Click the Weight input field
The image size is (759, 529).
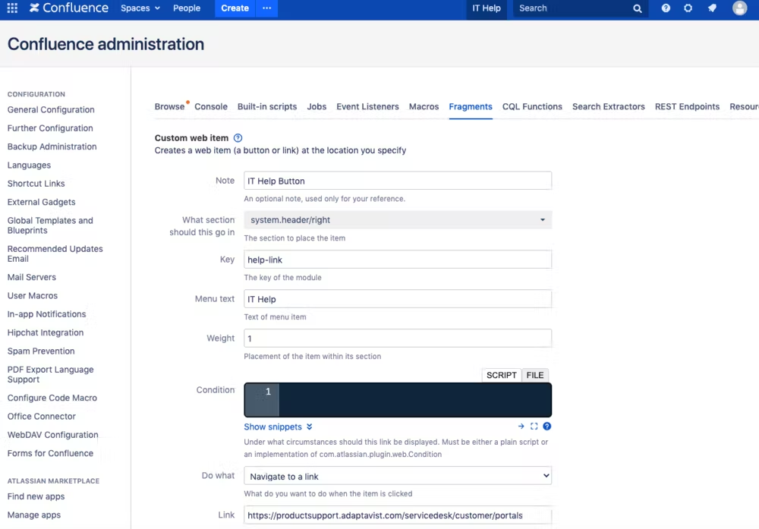[398, 338]
